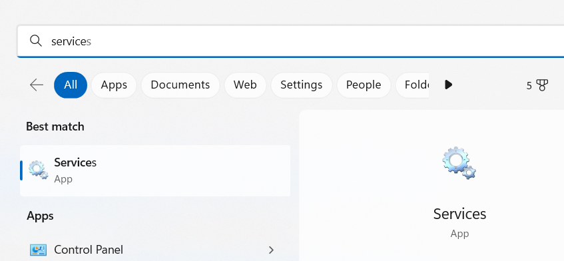Click the Services title in preview pane

point(459,214)
